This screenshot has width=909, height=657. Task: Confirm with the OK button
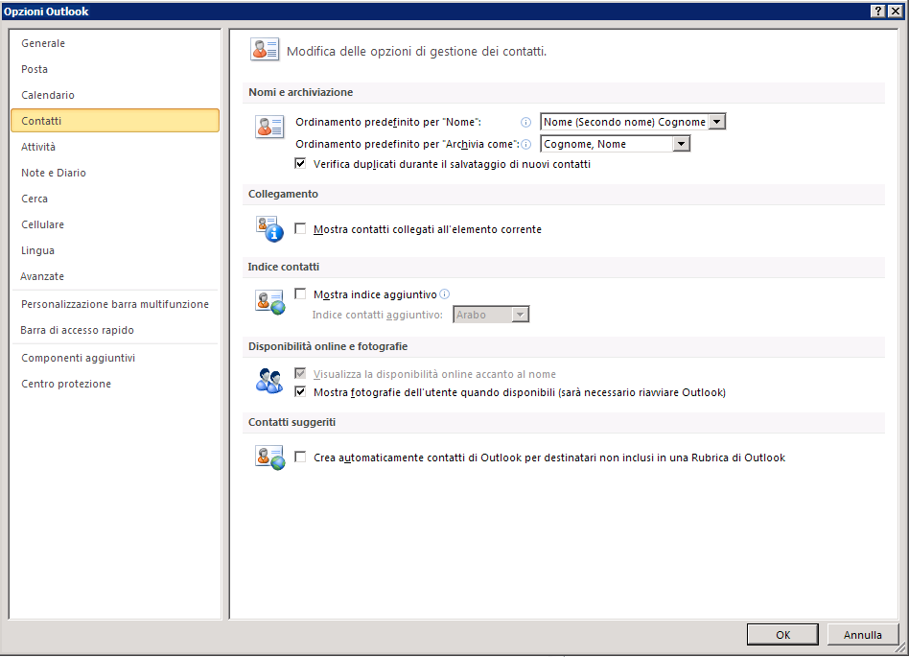(x=782, y=634)
